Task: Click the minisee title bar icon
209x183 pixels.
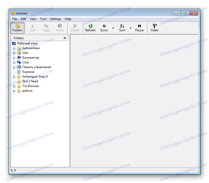Action: tap(13, 13)
